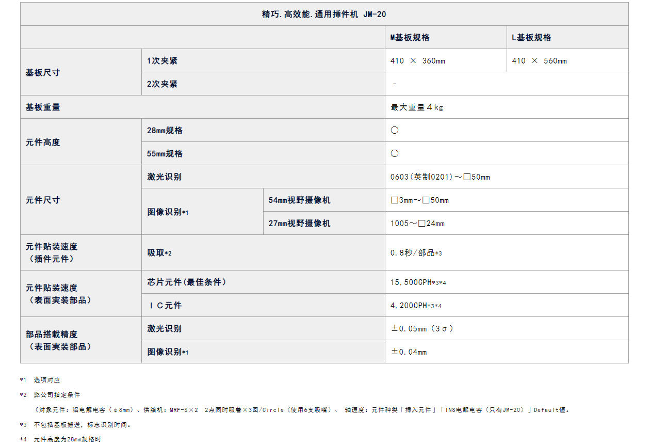Click the 410 × 560mm cell value
650x445 pixels.
tap(539, 61)
